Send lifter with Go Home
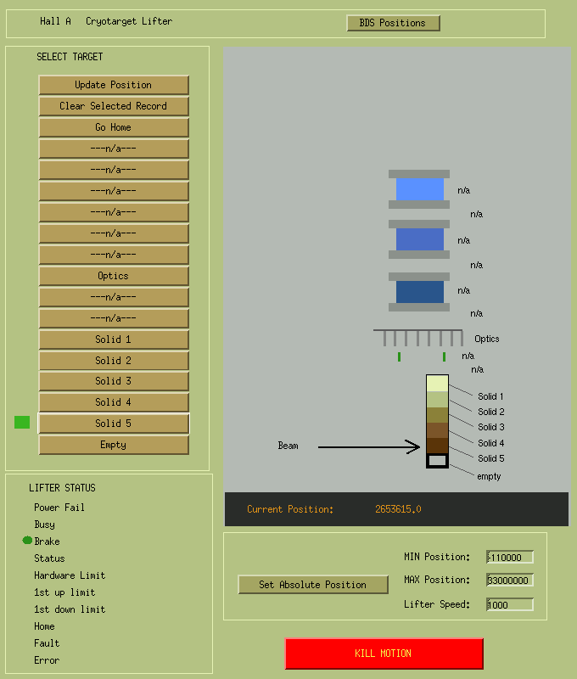This screenshot has height=679, width=577. click(114, 127)
